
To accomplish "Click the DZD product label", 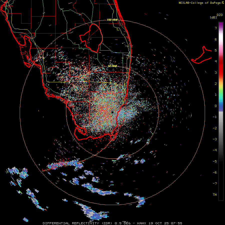I will tap(220, 15).
